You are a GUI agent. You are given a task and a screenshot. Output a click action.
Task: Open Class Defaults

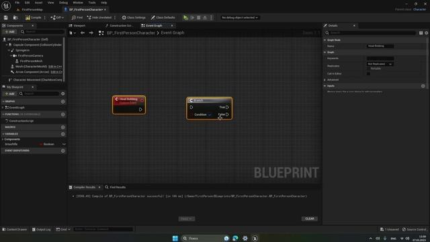(x=163, y=17)
